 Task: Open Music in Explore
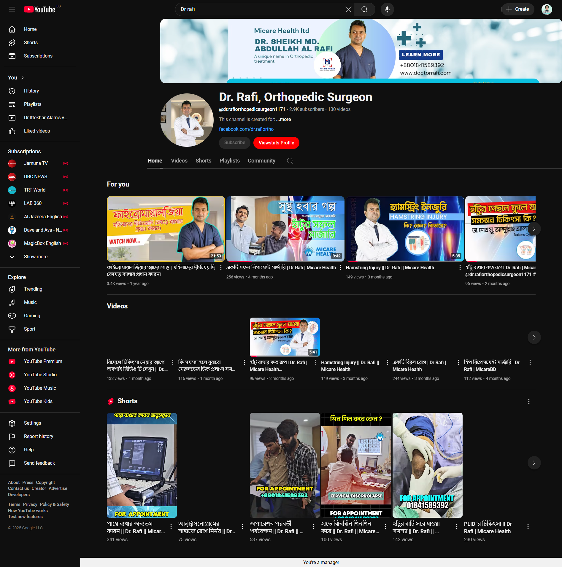pyautogui.click(x=40, y=302)
